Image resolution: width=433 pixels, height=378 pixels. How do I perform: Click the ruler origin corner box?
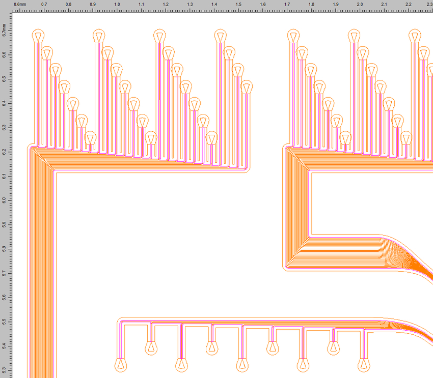[5, 5]
